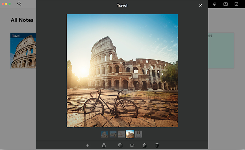Share the image with the share icon

145,145
